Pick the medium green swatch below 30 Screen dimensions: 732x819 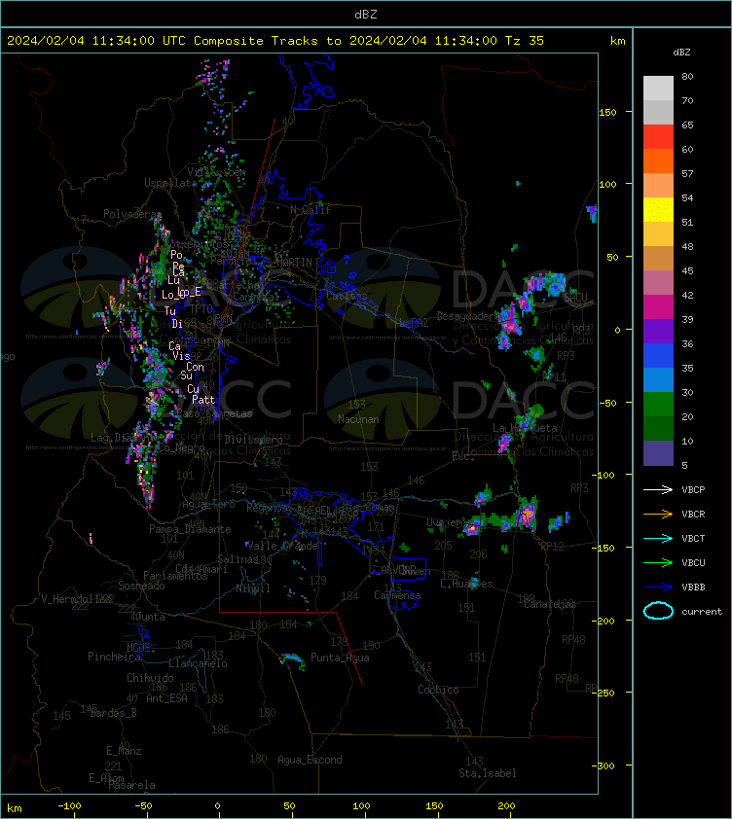[x=658, y=405]
